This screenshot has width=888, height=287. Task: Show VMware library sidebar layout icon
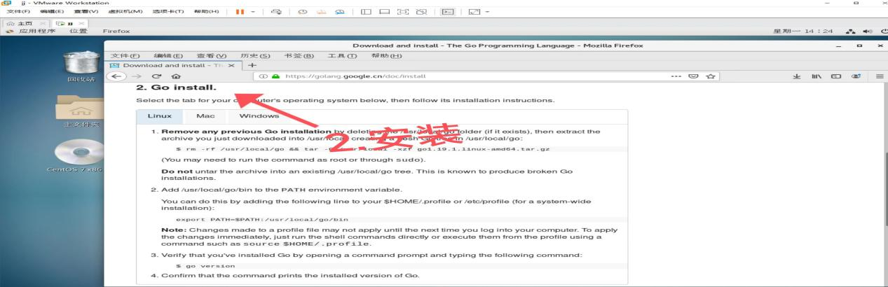366,11
